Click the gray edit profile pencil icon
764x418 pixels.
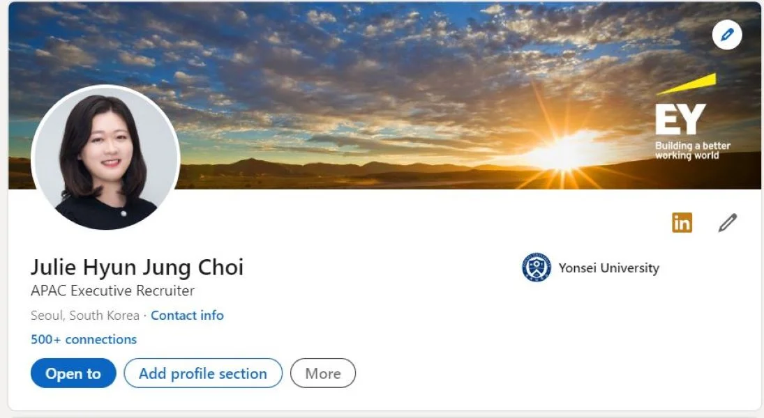pyautogui.click(x=728, y=223)
